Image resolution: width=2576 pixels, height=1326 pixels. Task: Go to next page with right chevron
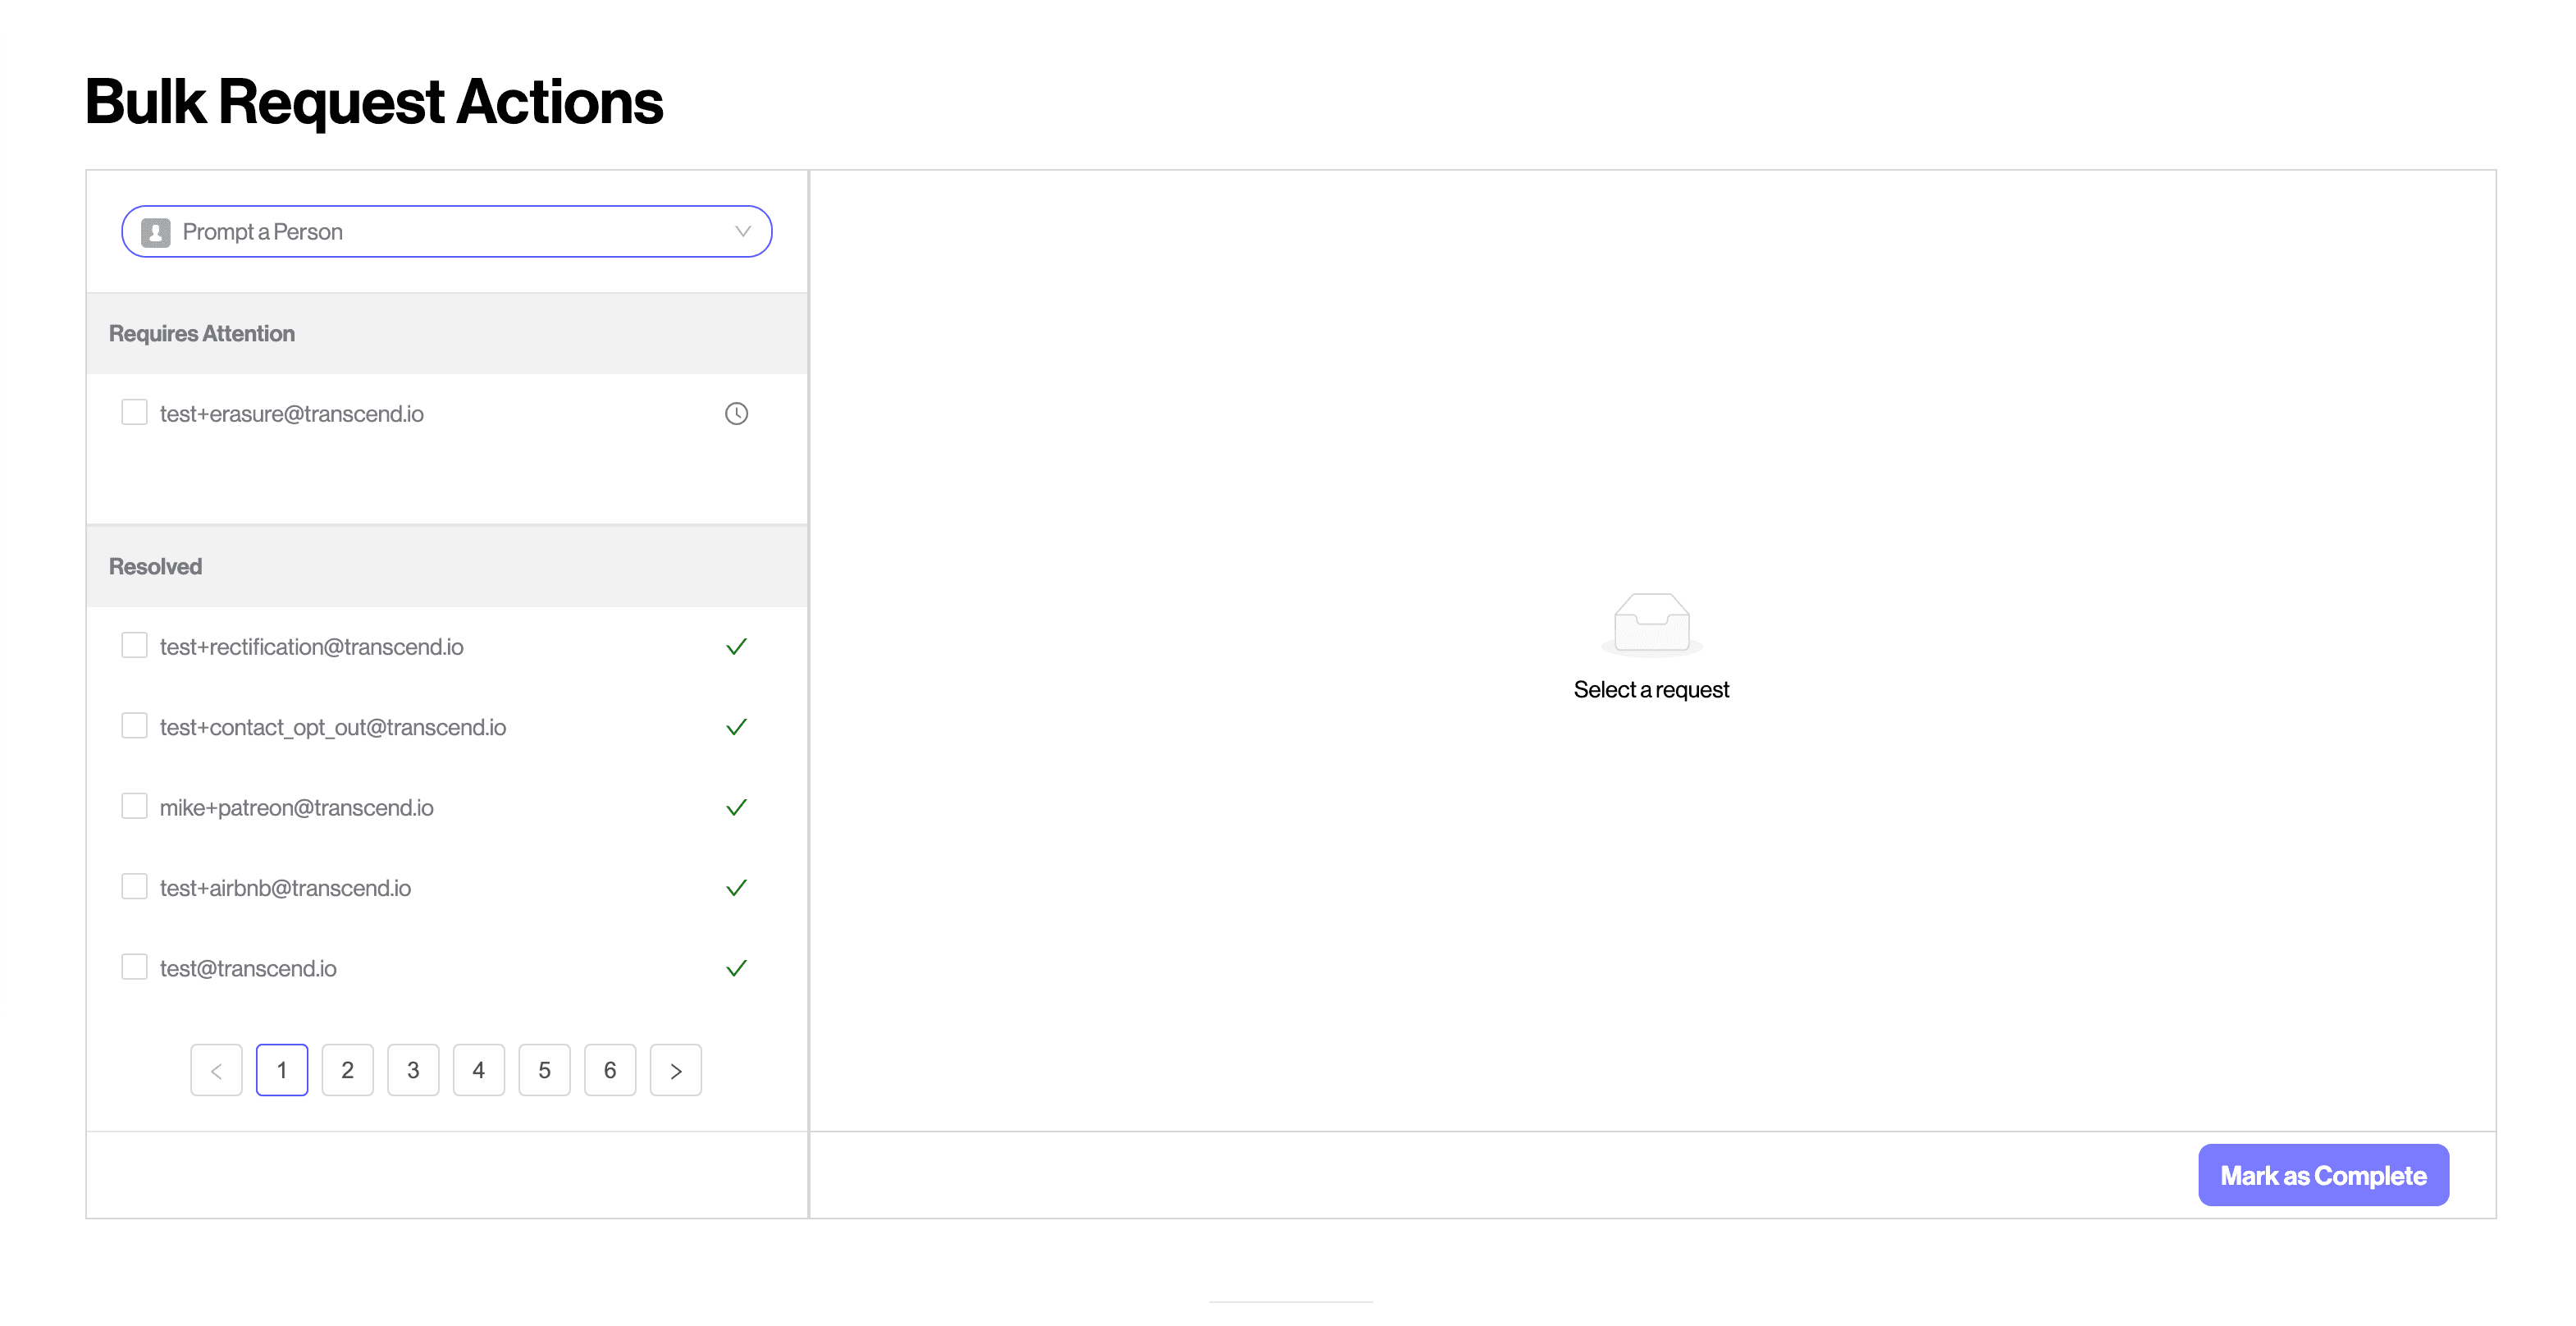675,1070
